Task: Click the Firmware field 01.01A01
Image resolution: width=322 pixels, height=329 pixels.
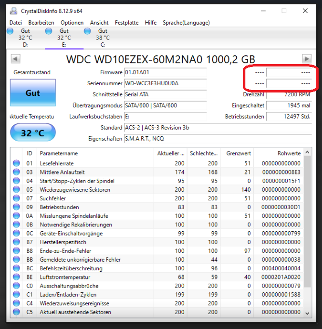Action: (165, 72)
